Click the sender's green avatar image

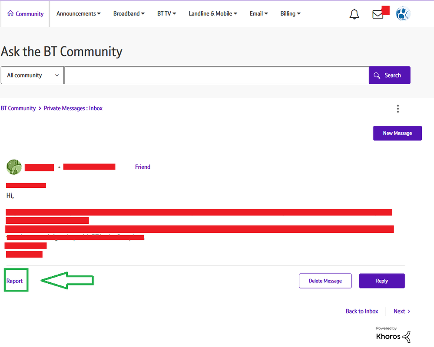click(14, 167)
